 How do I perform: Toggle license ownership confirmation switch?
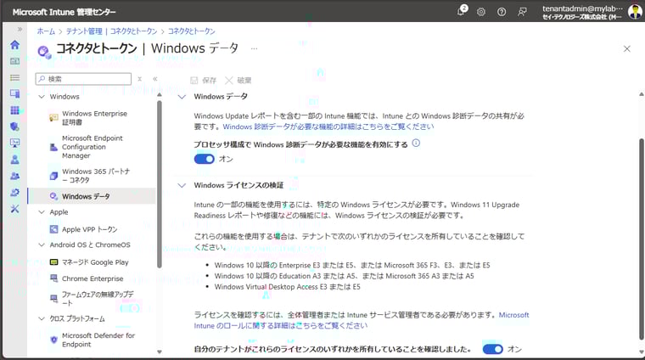(x=493, y=349)
